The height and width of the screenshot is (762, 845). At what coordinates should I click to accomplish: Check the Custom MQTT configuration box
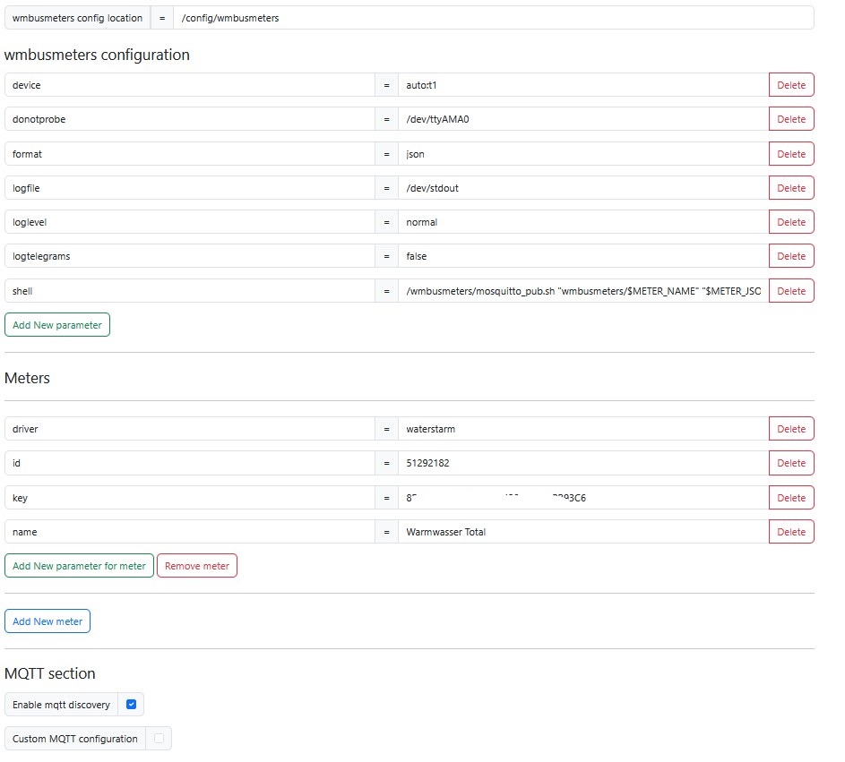click(159, 739)
